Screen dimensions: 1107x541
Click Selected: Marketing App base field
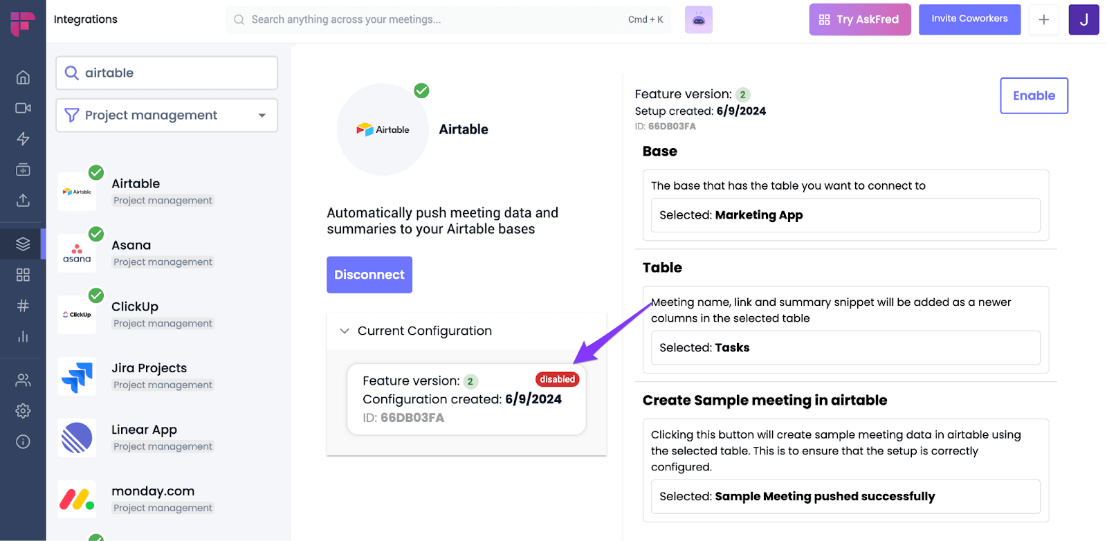[x=845, y=215]
